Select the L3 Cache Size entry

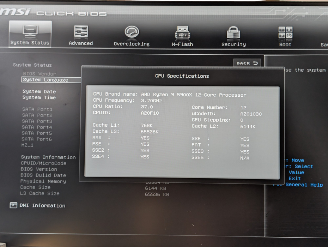point(40,193)
